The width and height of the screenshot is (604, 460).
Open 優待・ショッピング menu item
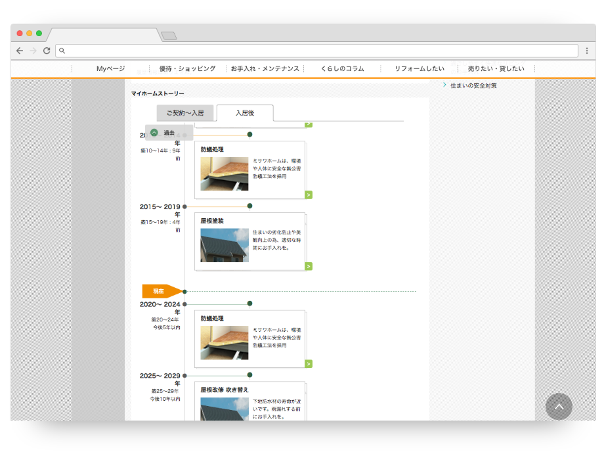coord(188,68)
